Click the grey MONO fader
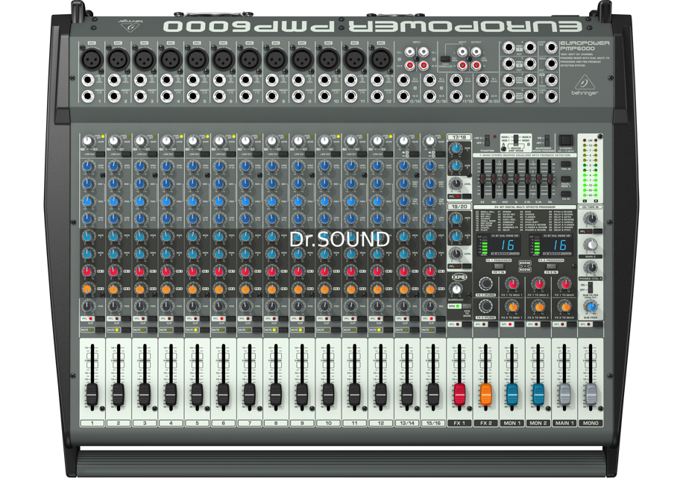Image resolution: width=683 pixels, height=478 pixels. [591, 394]
